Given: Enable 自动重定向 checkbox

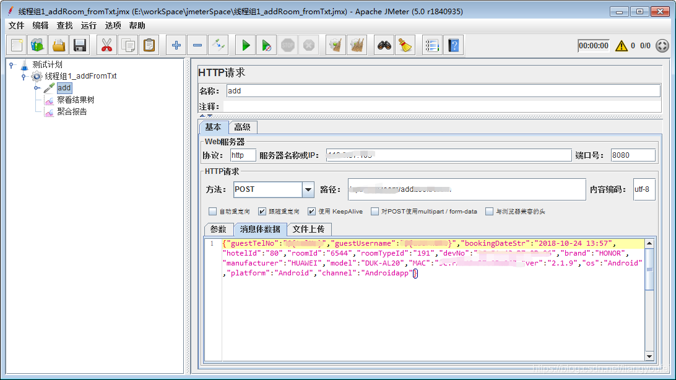Looking at the screenshot, I should click(212, 212).
